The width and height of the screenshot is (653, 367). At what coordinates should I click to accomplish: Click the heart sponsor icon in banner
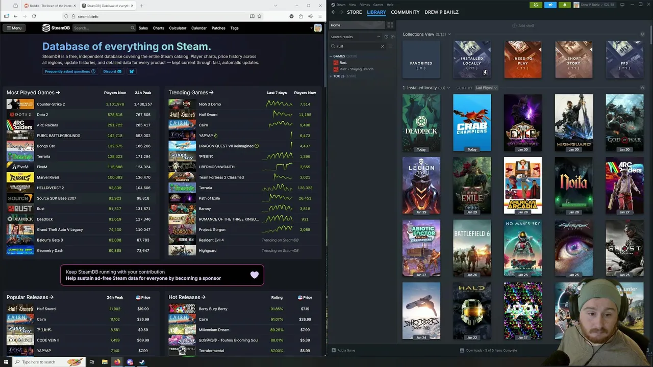point(255,275)
